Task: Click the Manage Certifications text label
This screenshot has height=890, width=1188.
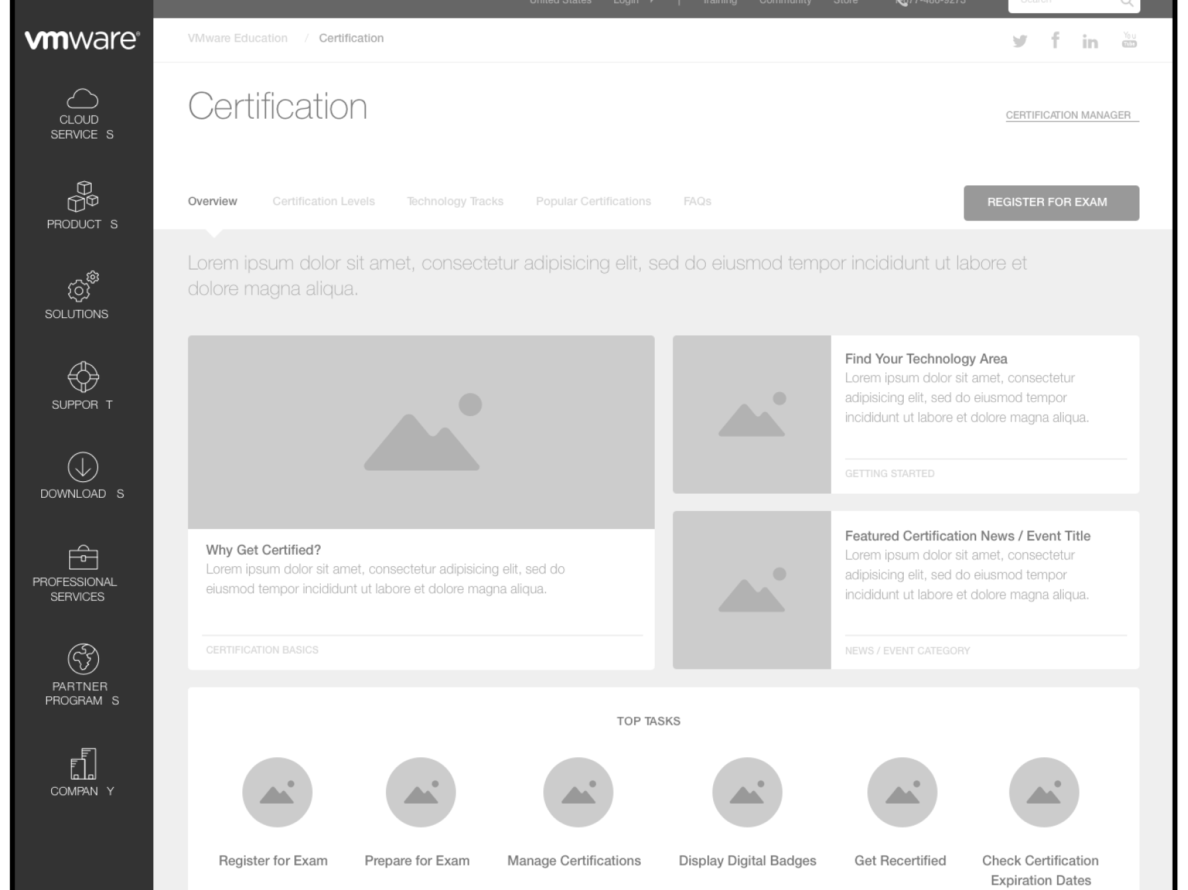Action: tap(574, 860)
